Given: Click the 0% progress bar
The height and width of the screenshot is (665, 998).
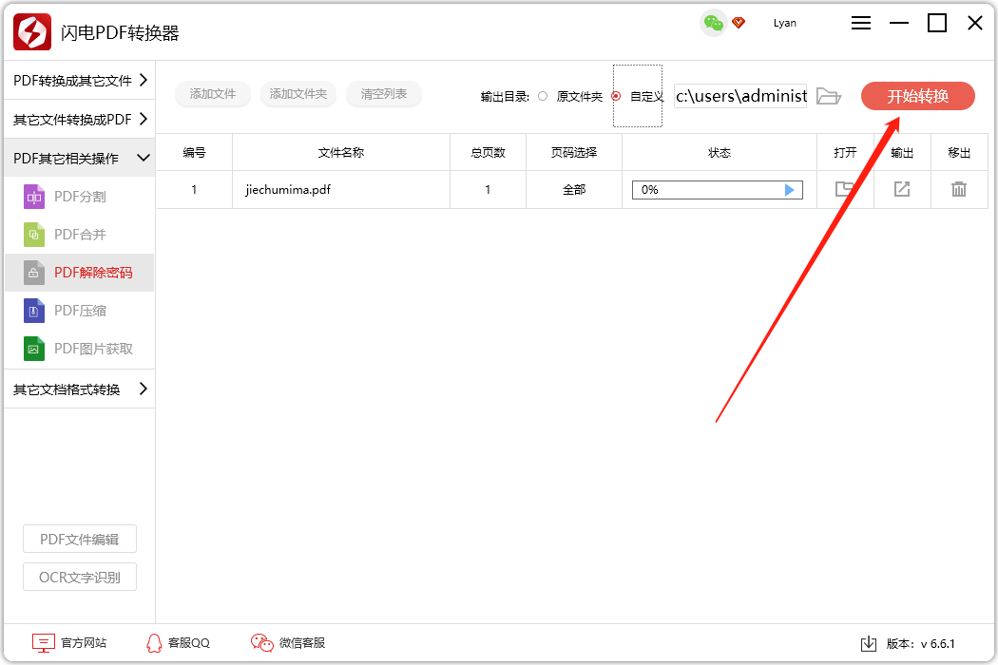Looking at the screenshot, I should tap(718, 190).
